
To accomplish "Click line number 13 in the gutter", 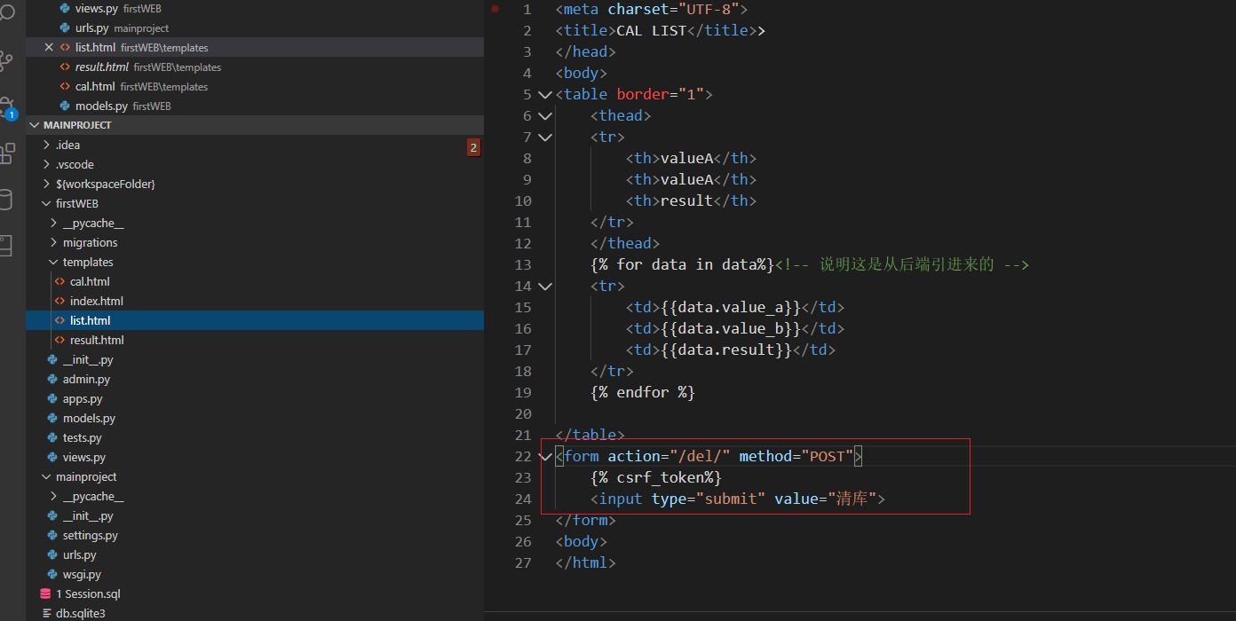I will coord(523,264).
